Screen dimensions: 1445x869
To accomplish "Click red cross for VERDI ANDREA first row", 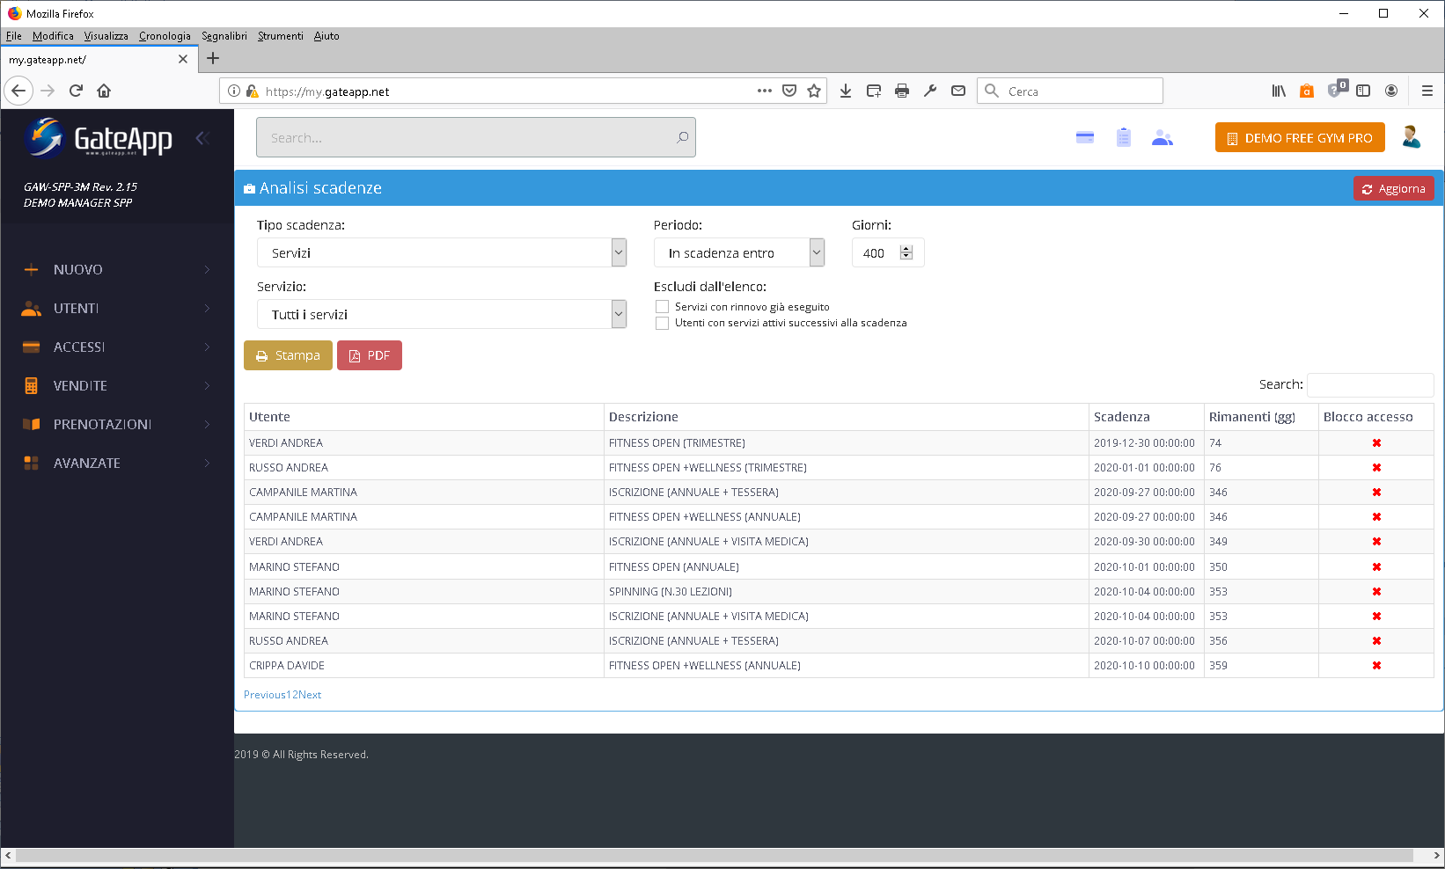I will pyautogui.click(x=1376, y=443).
